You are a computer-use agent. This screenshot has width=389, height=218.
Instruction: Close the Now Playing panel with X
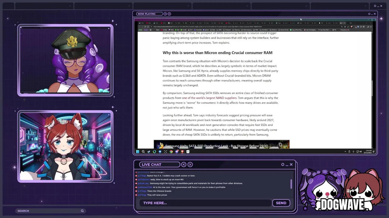(375, 14)
